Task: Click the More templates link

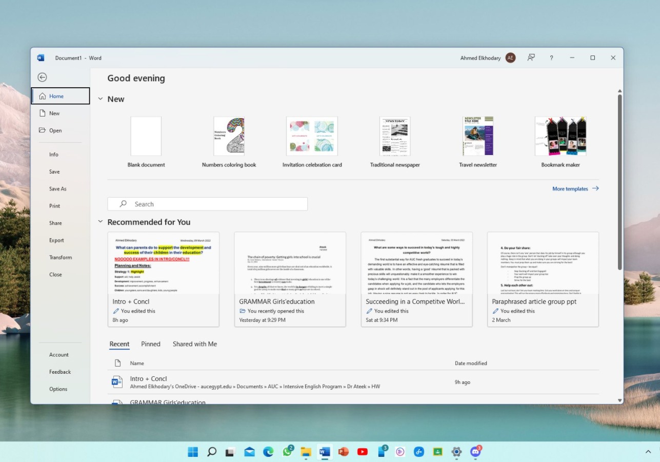Action: tap(575, 189)
